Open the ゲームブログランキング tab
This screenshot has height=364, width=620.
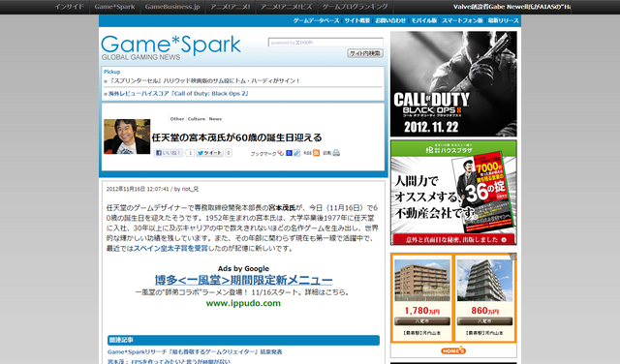(356, 7)
